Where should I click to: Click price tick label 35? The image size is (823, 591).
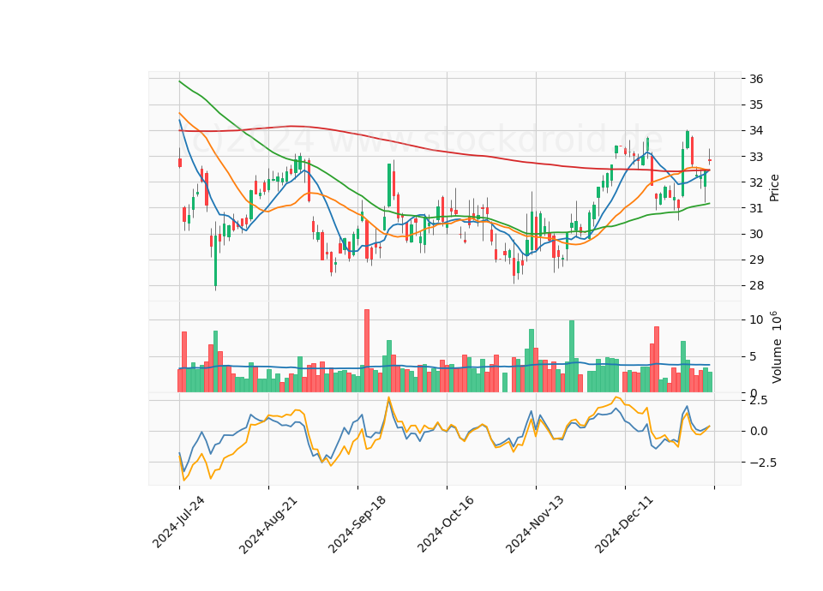click(x=756, y=104)
